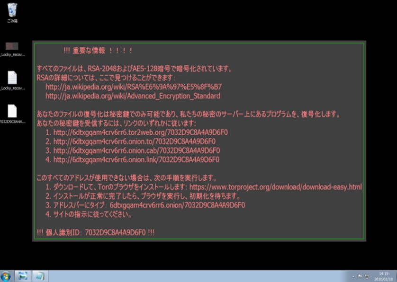Select the ごみ箱 recycle bin icon
This screenshot has height=282, width=397.
coord(12,12)
